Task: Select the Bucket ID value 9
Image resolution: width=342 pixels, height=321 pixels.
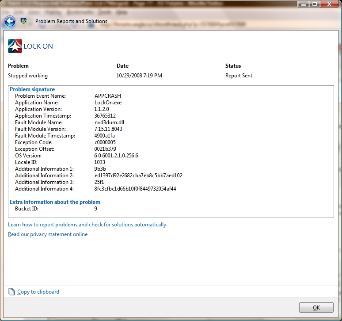Action: point(96,209)
